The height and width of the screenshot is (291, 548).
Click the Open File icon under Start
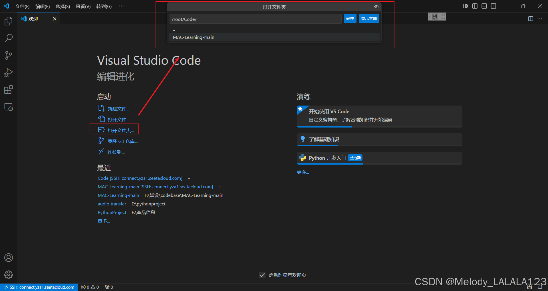point(101,119)
